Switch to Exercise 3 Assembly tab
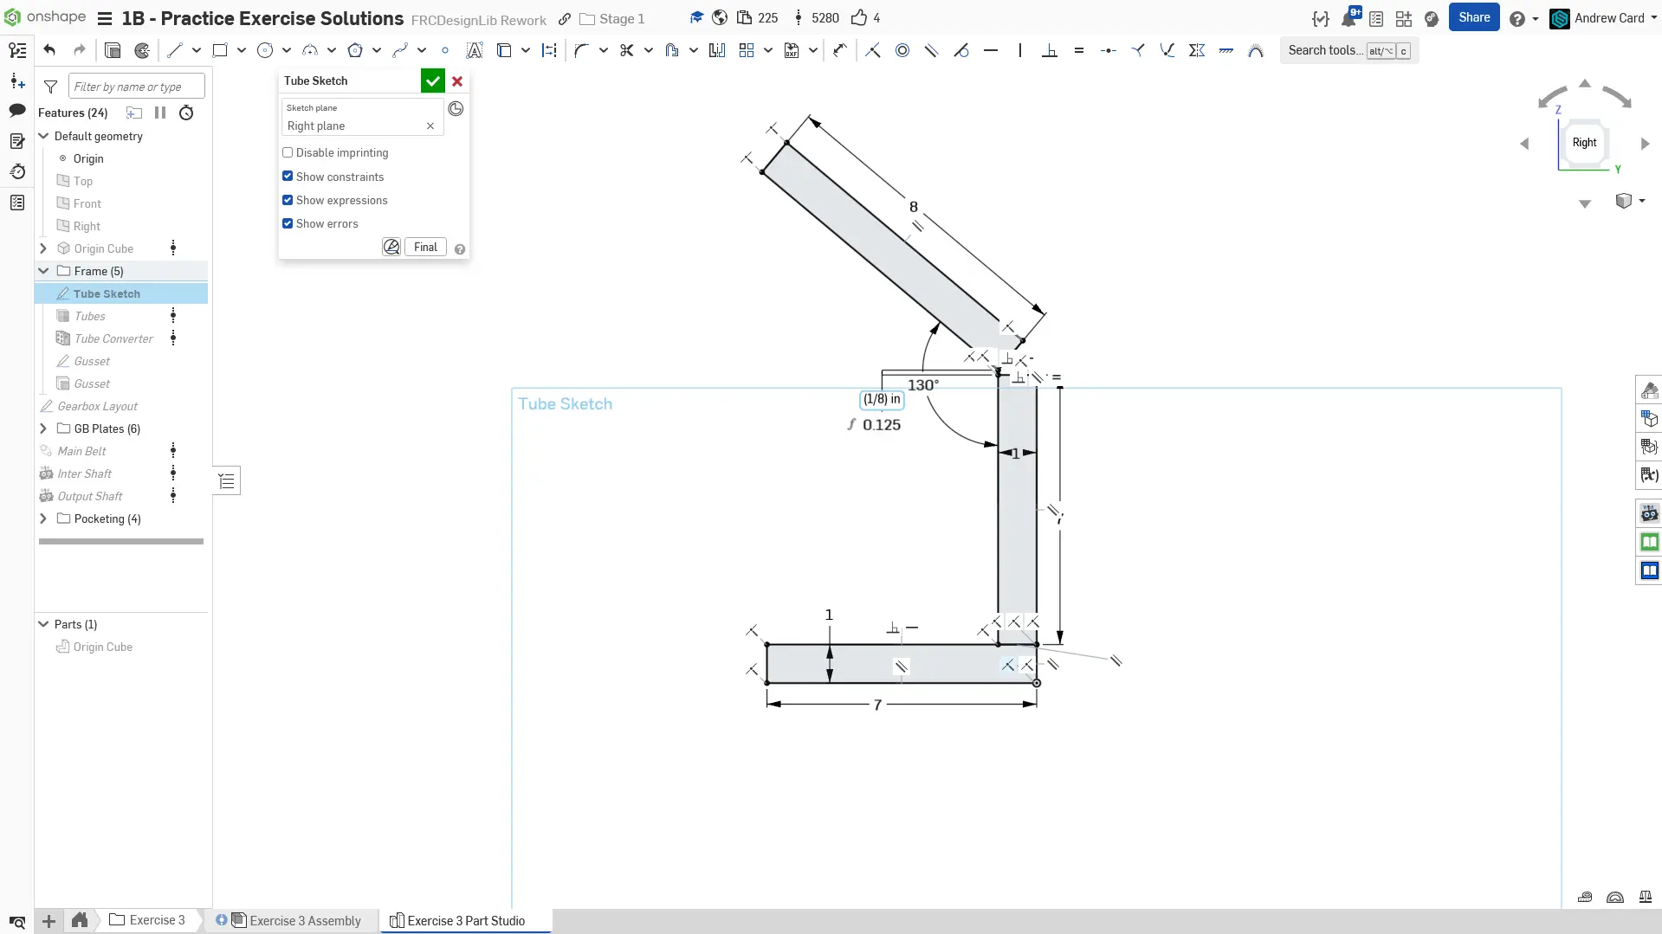 click(304, 920)
